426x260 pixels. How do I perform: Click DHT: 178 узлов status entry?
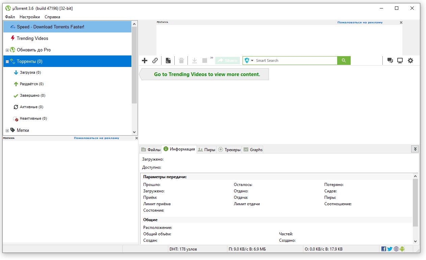coord(183,249)
